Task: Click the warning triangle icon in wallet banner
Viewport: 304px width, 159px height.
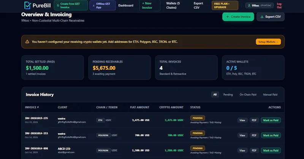Action: 27,42
